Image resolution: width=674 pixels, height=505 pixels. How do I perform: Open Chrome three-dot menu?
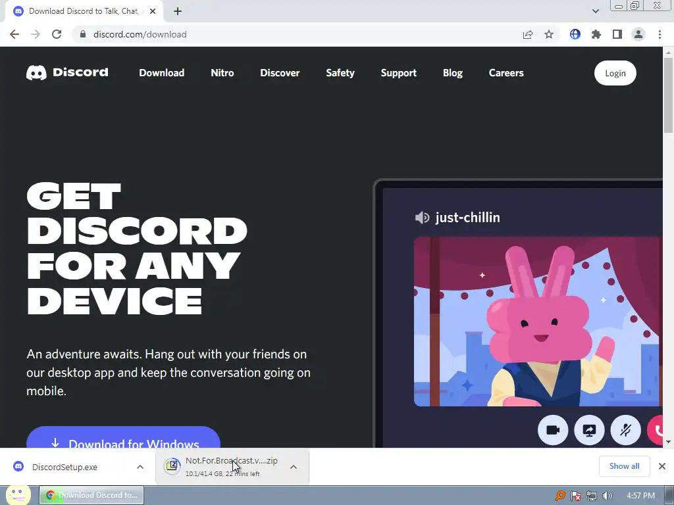[x=660, y=34]
